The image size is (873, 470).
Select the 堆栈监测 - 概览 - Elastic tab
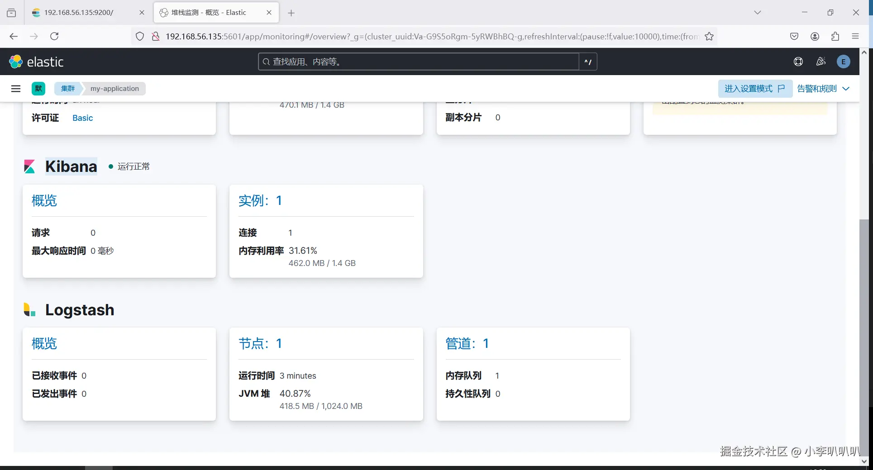(x=216, y=13)
